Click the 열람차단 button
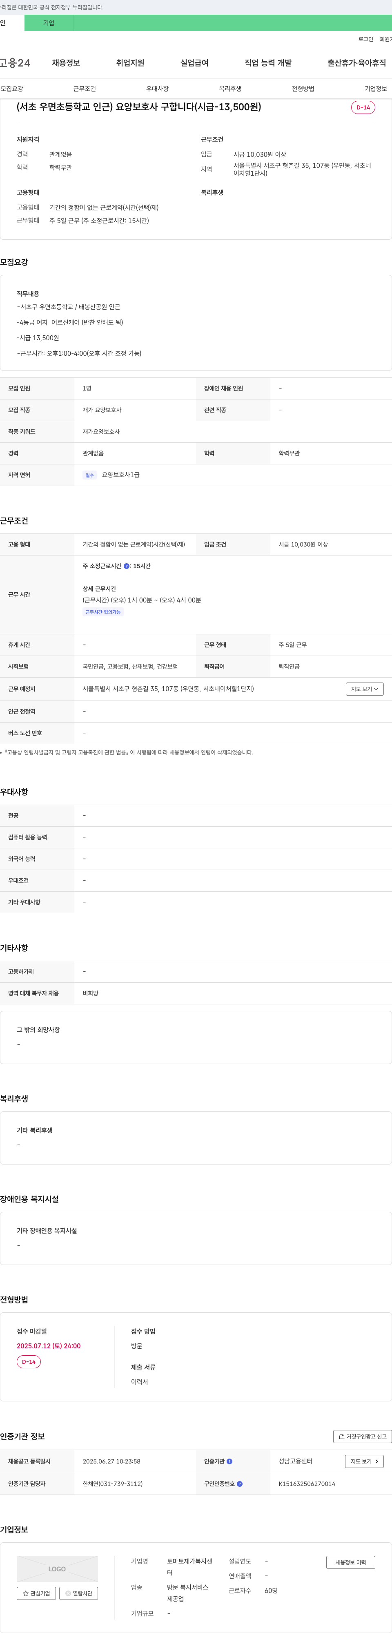Screen dimensions: 392x1633 [78, 1593]
